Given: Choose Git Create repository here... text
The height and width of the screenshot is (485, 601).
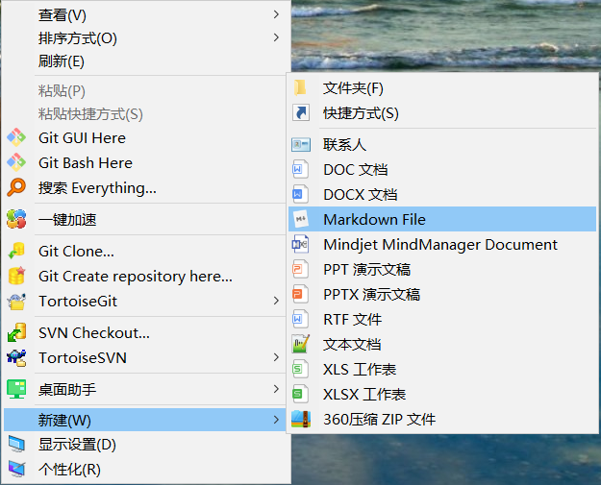Looking at the screenshot, I should (x=136, y=277).
